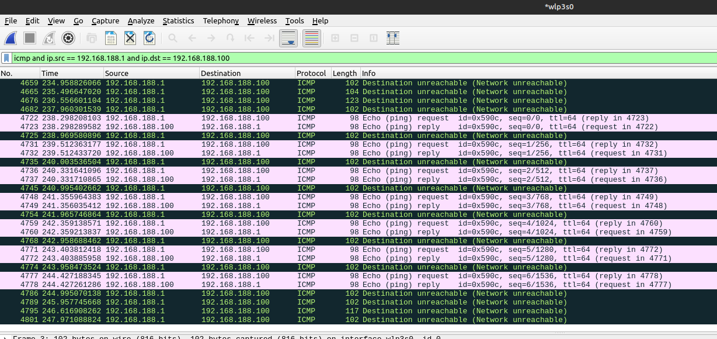Viewport: 717px width, 339px height.
Task: Toggle auto scroll during live capture
Action: pos(288,39)
